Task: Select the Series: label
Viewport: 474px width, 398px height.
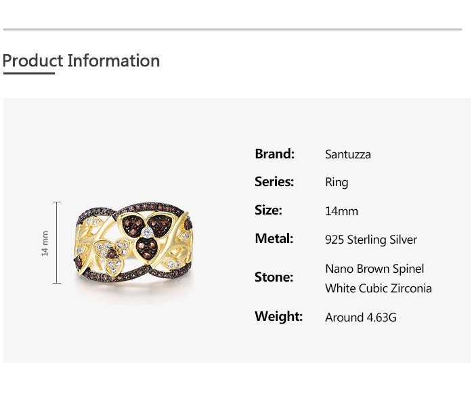Action: pyautogui.click(x=274, y=181)
